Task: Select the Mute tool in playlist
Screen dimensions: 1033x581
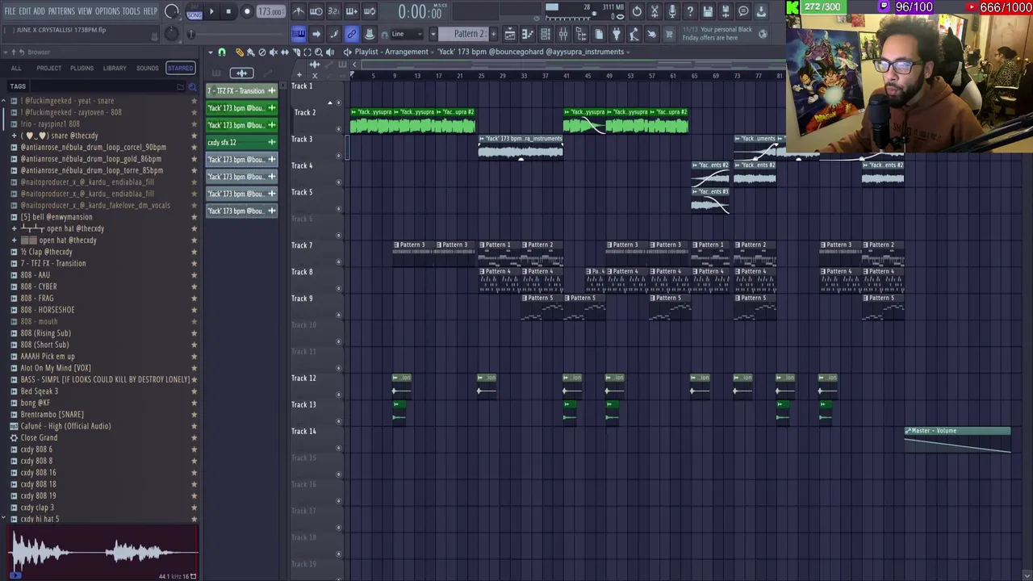Action: (x=274, y=52)
